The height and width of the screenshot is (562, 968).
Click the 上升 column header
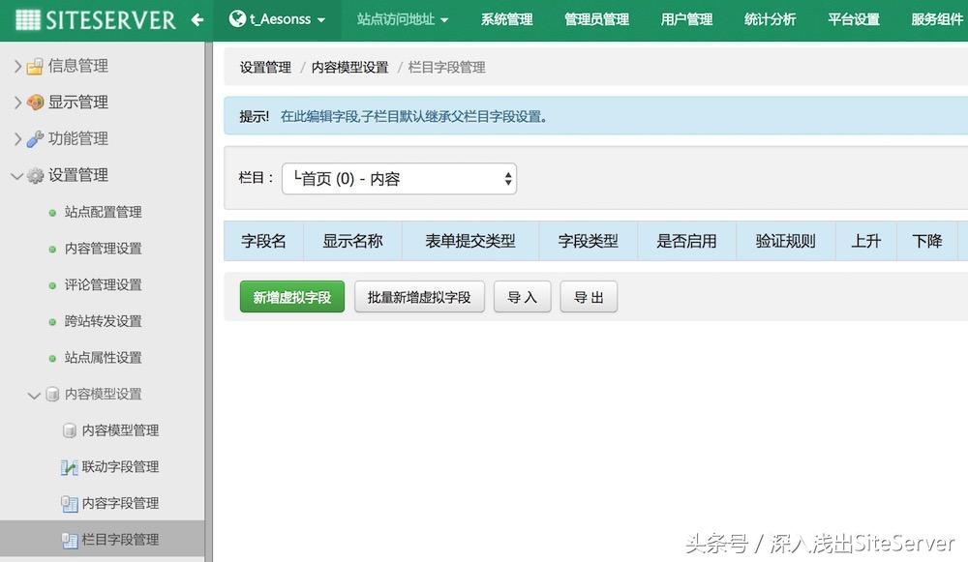point(865,241)
